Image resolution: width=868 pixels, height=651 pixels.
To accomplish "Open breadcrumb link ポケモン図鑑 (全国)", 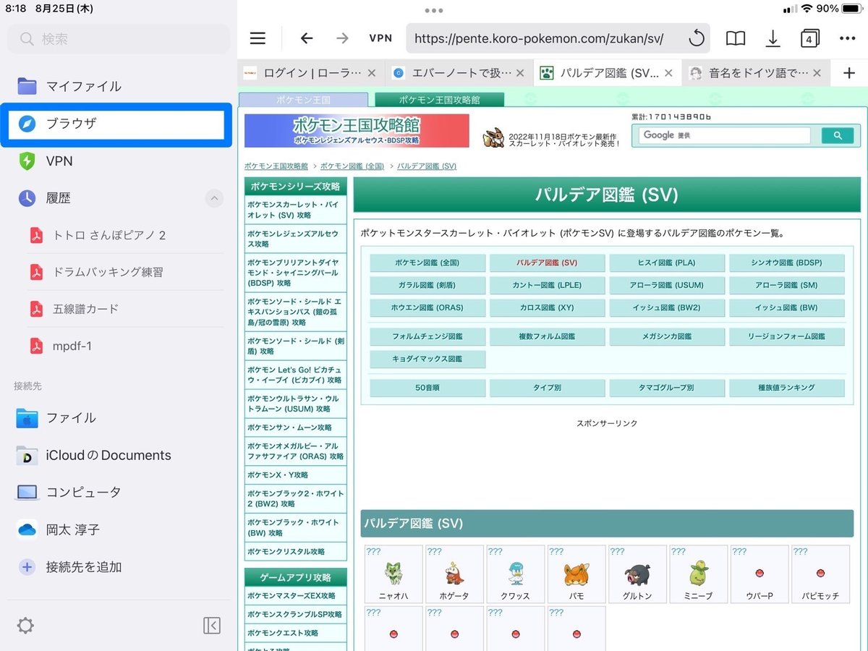I will point(352,166).
